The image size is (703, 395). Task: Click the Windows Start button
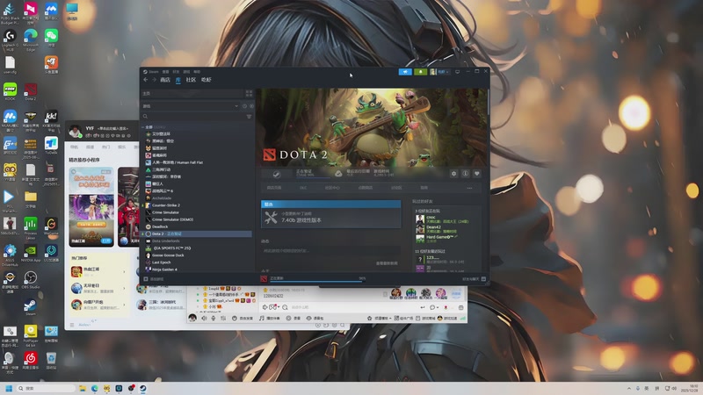tap(9, 388)
